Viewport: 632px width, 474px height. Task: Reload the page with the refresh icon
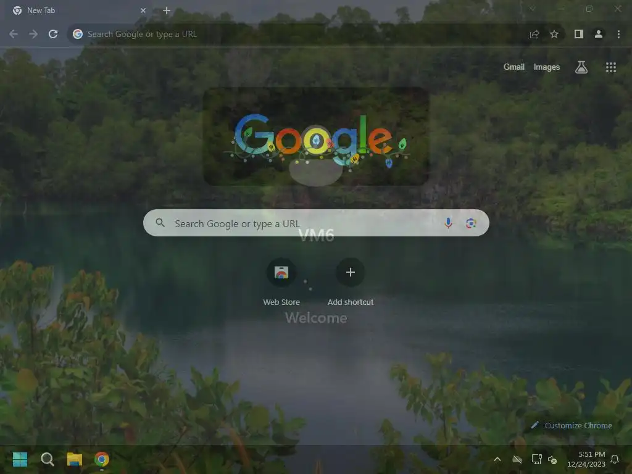click(x=53, y=35)
